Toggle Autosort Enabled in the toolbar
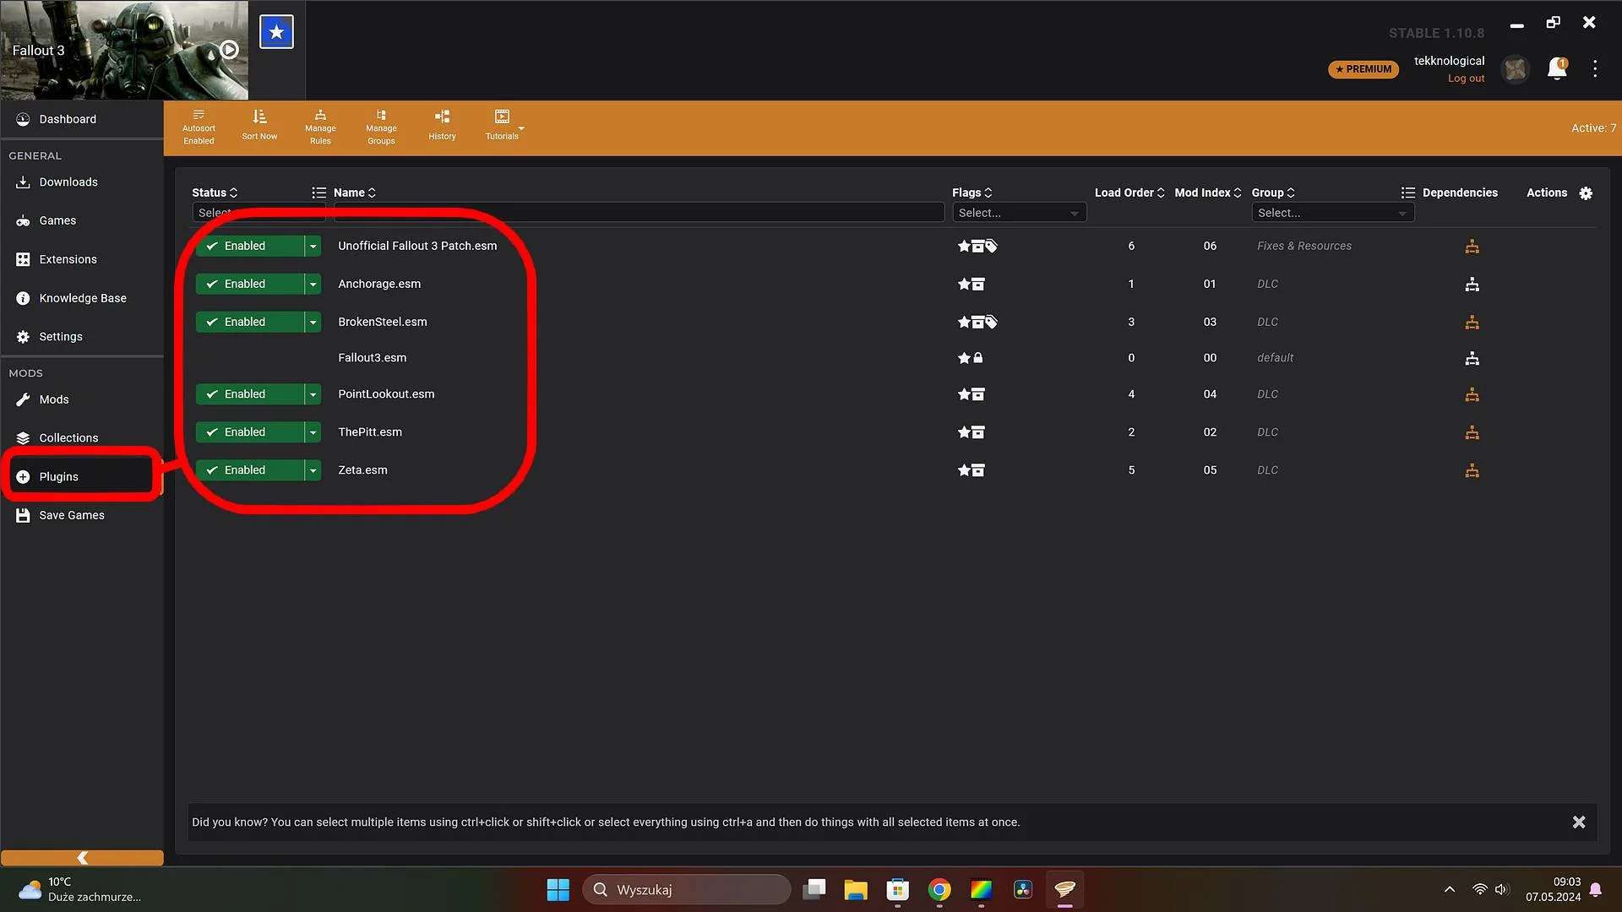This screenshot has width=1622, height=912. [x=199, y=128]
